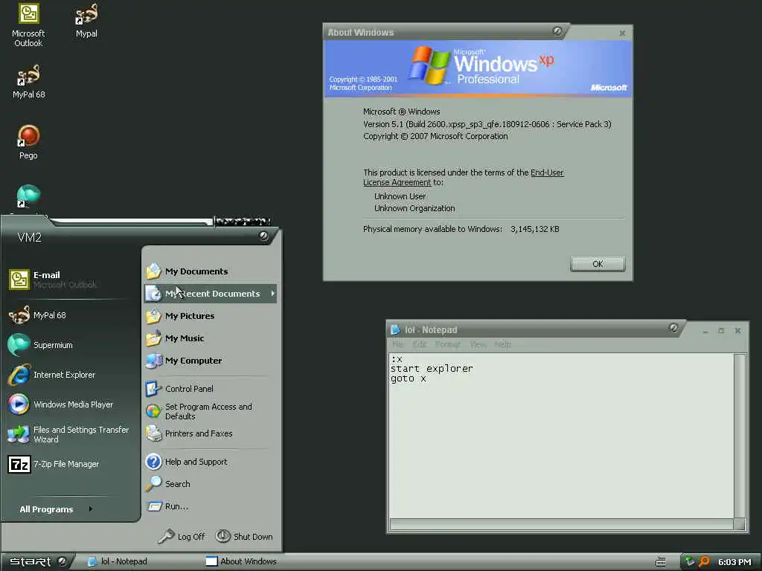Open the View menu in Notepad
This screenshot has height=571, width=762.
[x=478, y=344]
